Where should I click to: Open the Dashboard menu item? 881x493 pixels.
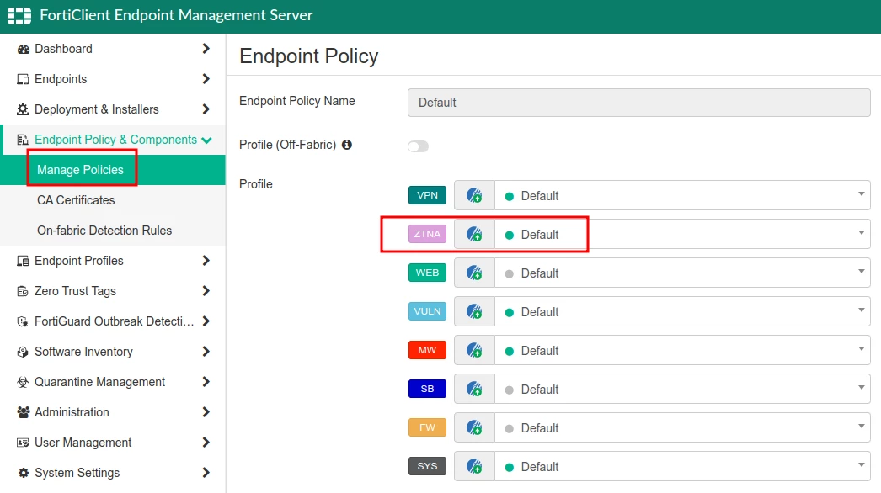112,49
